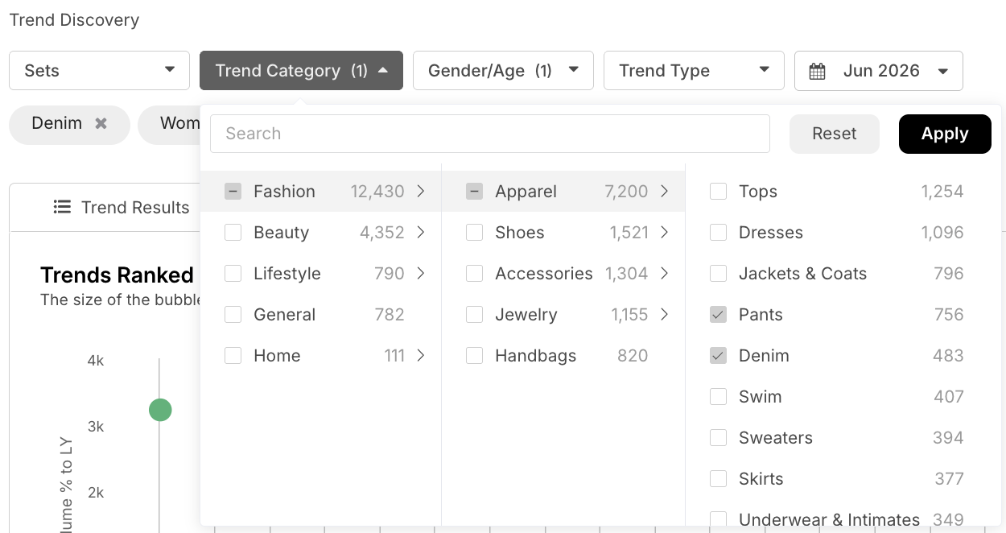This screenshot has width=1006, height=533.
Task: Select the General category row
Action: click(320, 315)
